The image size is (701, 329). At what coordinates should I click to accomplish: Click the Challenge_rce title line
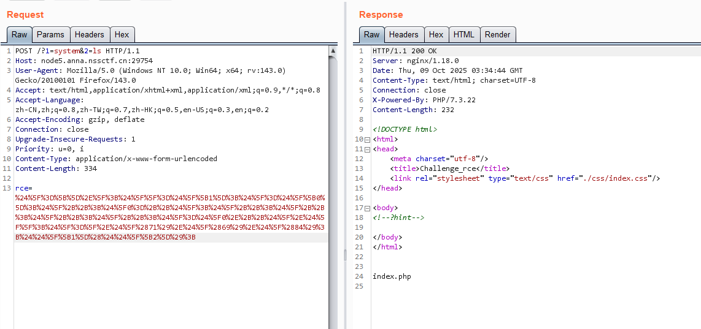click(449, 168)
